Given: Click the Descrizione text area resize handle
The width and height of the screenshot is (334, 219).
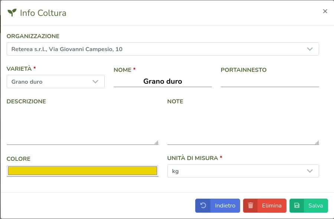Looking at the screenshot, I should 156,142.
